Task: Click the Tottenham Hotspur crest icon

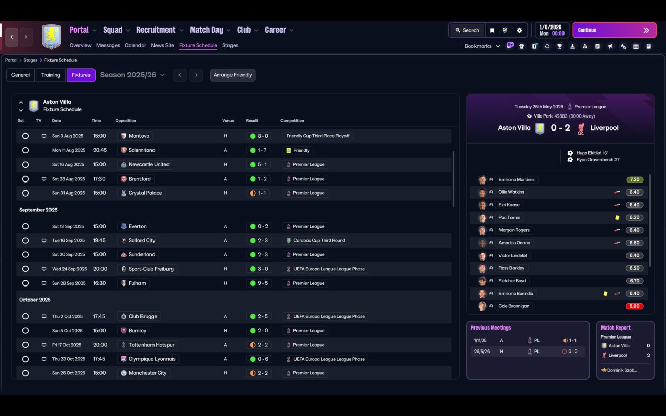Action: click(123, 345)
